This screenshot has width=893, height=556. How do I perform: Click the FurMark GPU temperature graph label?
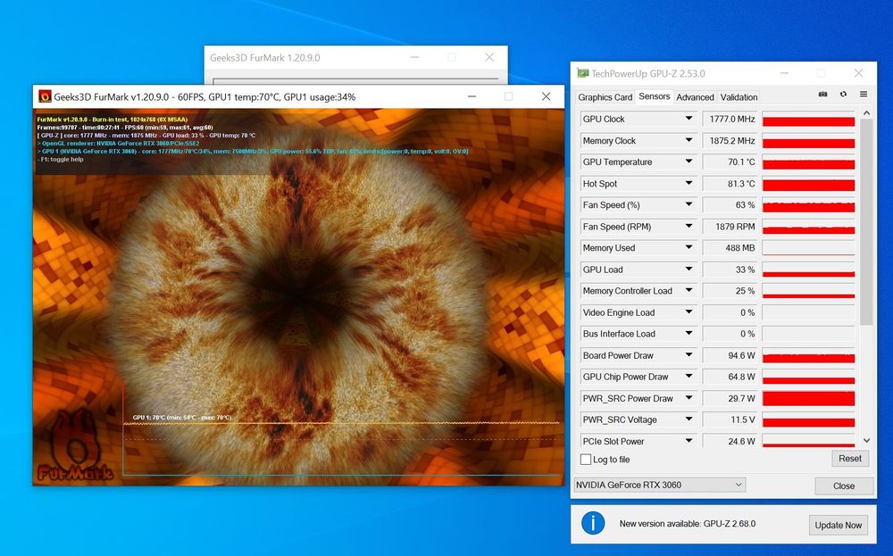tap(181, 418)
